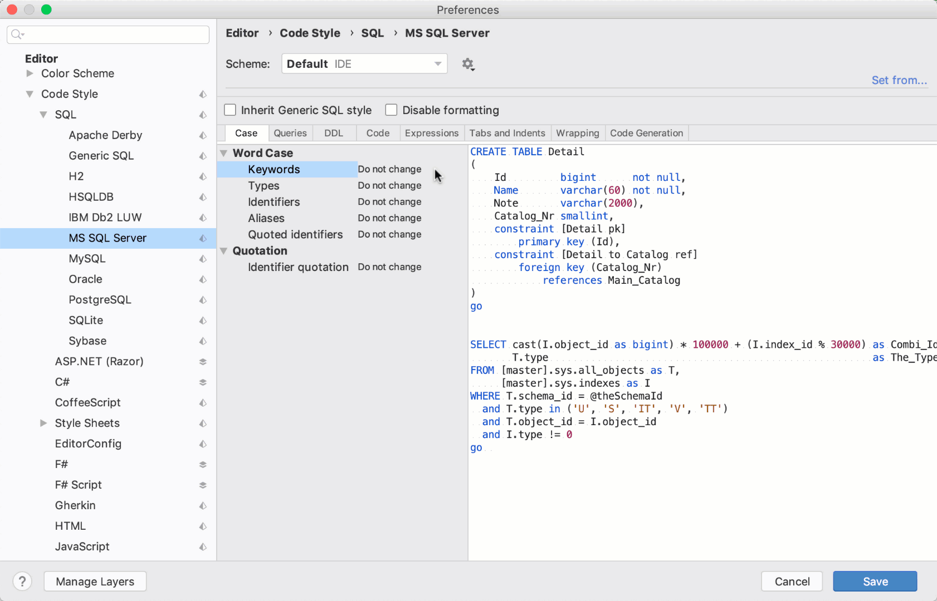The height and width of the screenshot is (601, 937).
Task: Open scheme options via the gear icon
Action: [468, 63]
